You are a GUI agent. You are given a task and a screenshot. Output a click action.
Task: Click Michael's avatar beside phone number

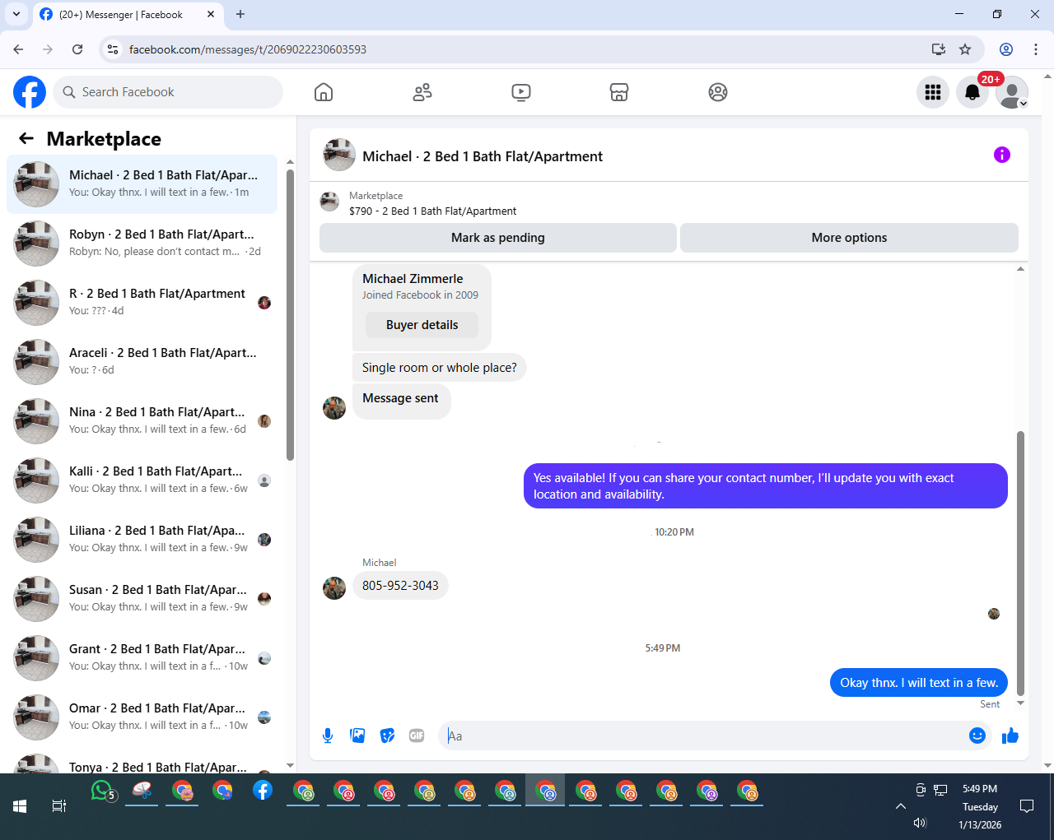[334, 587]
